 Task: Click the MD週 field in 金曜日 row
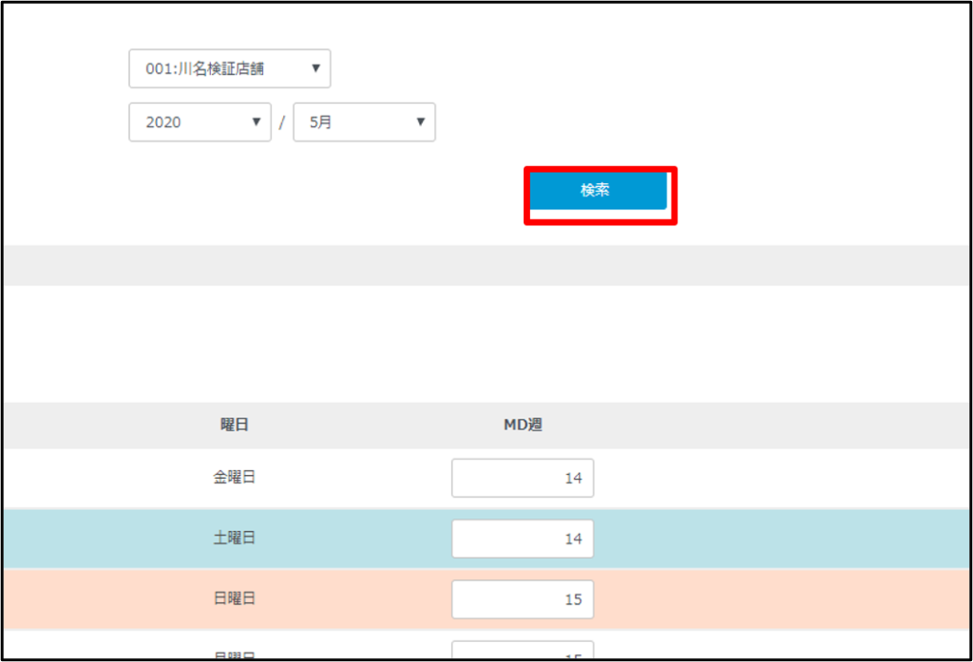(x=523, y=478)
